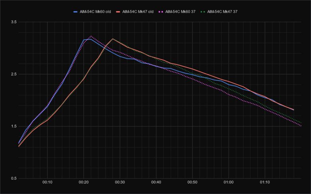Click the 1.5 y-axis value label
This screenshot has width=311, height=194.
coord(13,127)
